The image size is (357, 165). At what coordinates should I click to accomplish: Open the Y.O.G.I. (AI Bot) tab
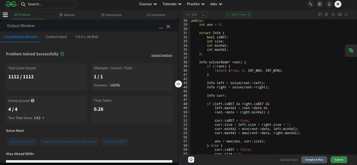click(x=87, y=37)
